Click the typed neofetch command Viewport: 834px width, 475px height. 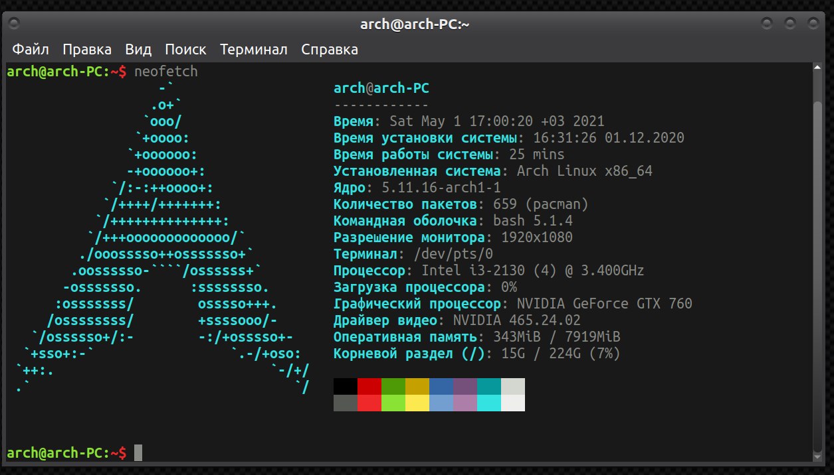click(166, 72)
